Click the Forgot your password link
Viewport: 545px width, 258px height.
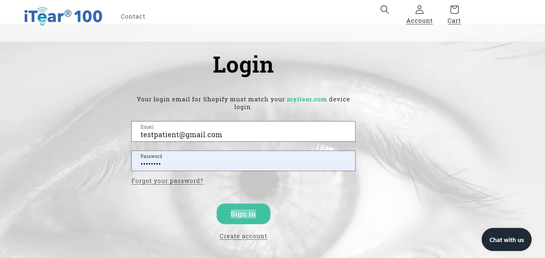167,181
